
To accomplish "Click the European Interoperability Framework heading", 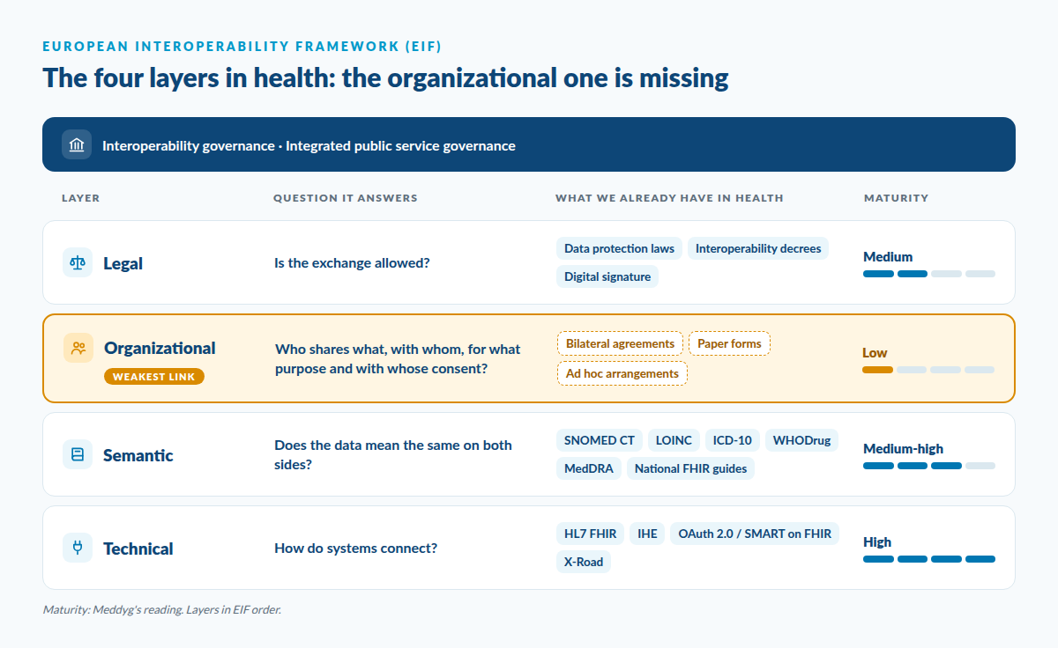I will pyautogui.click(x=242, y=46).
